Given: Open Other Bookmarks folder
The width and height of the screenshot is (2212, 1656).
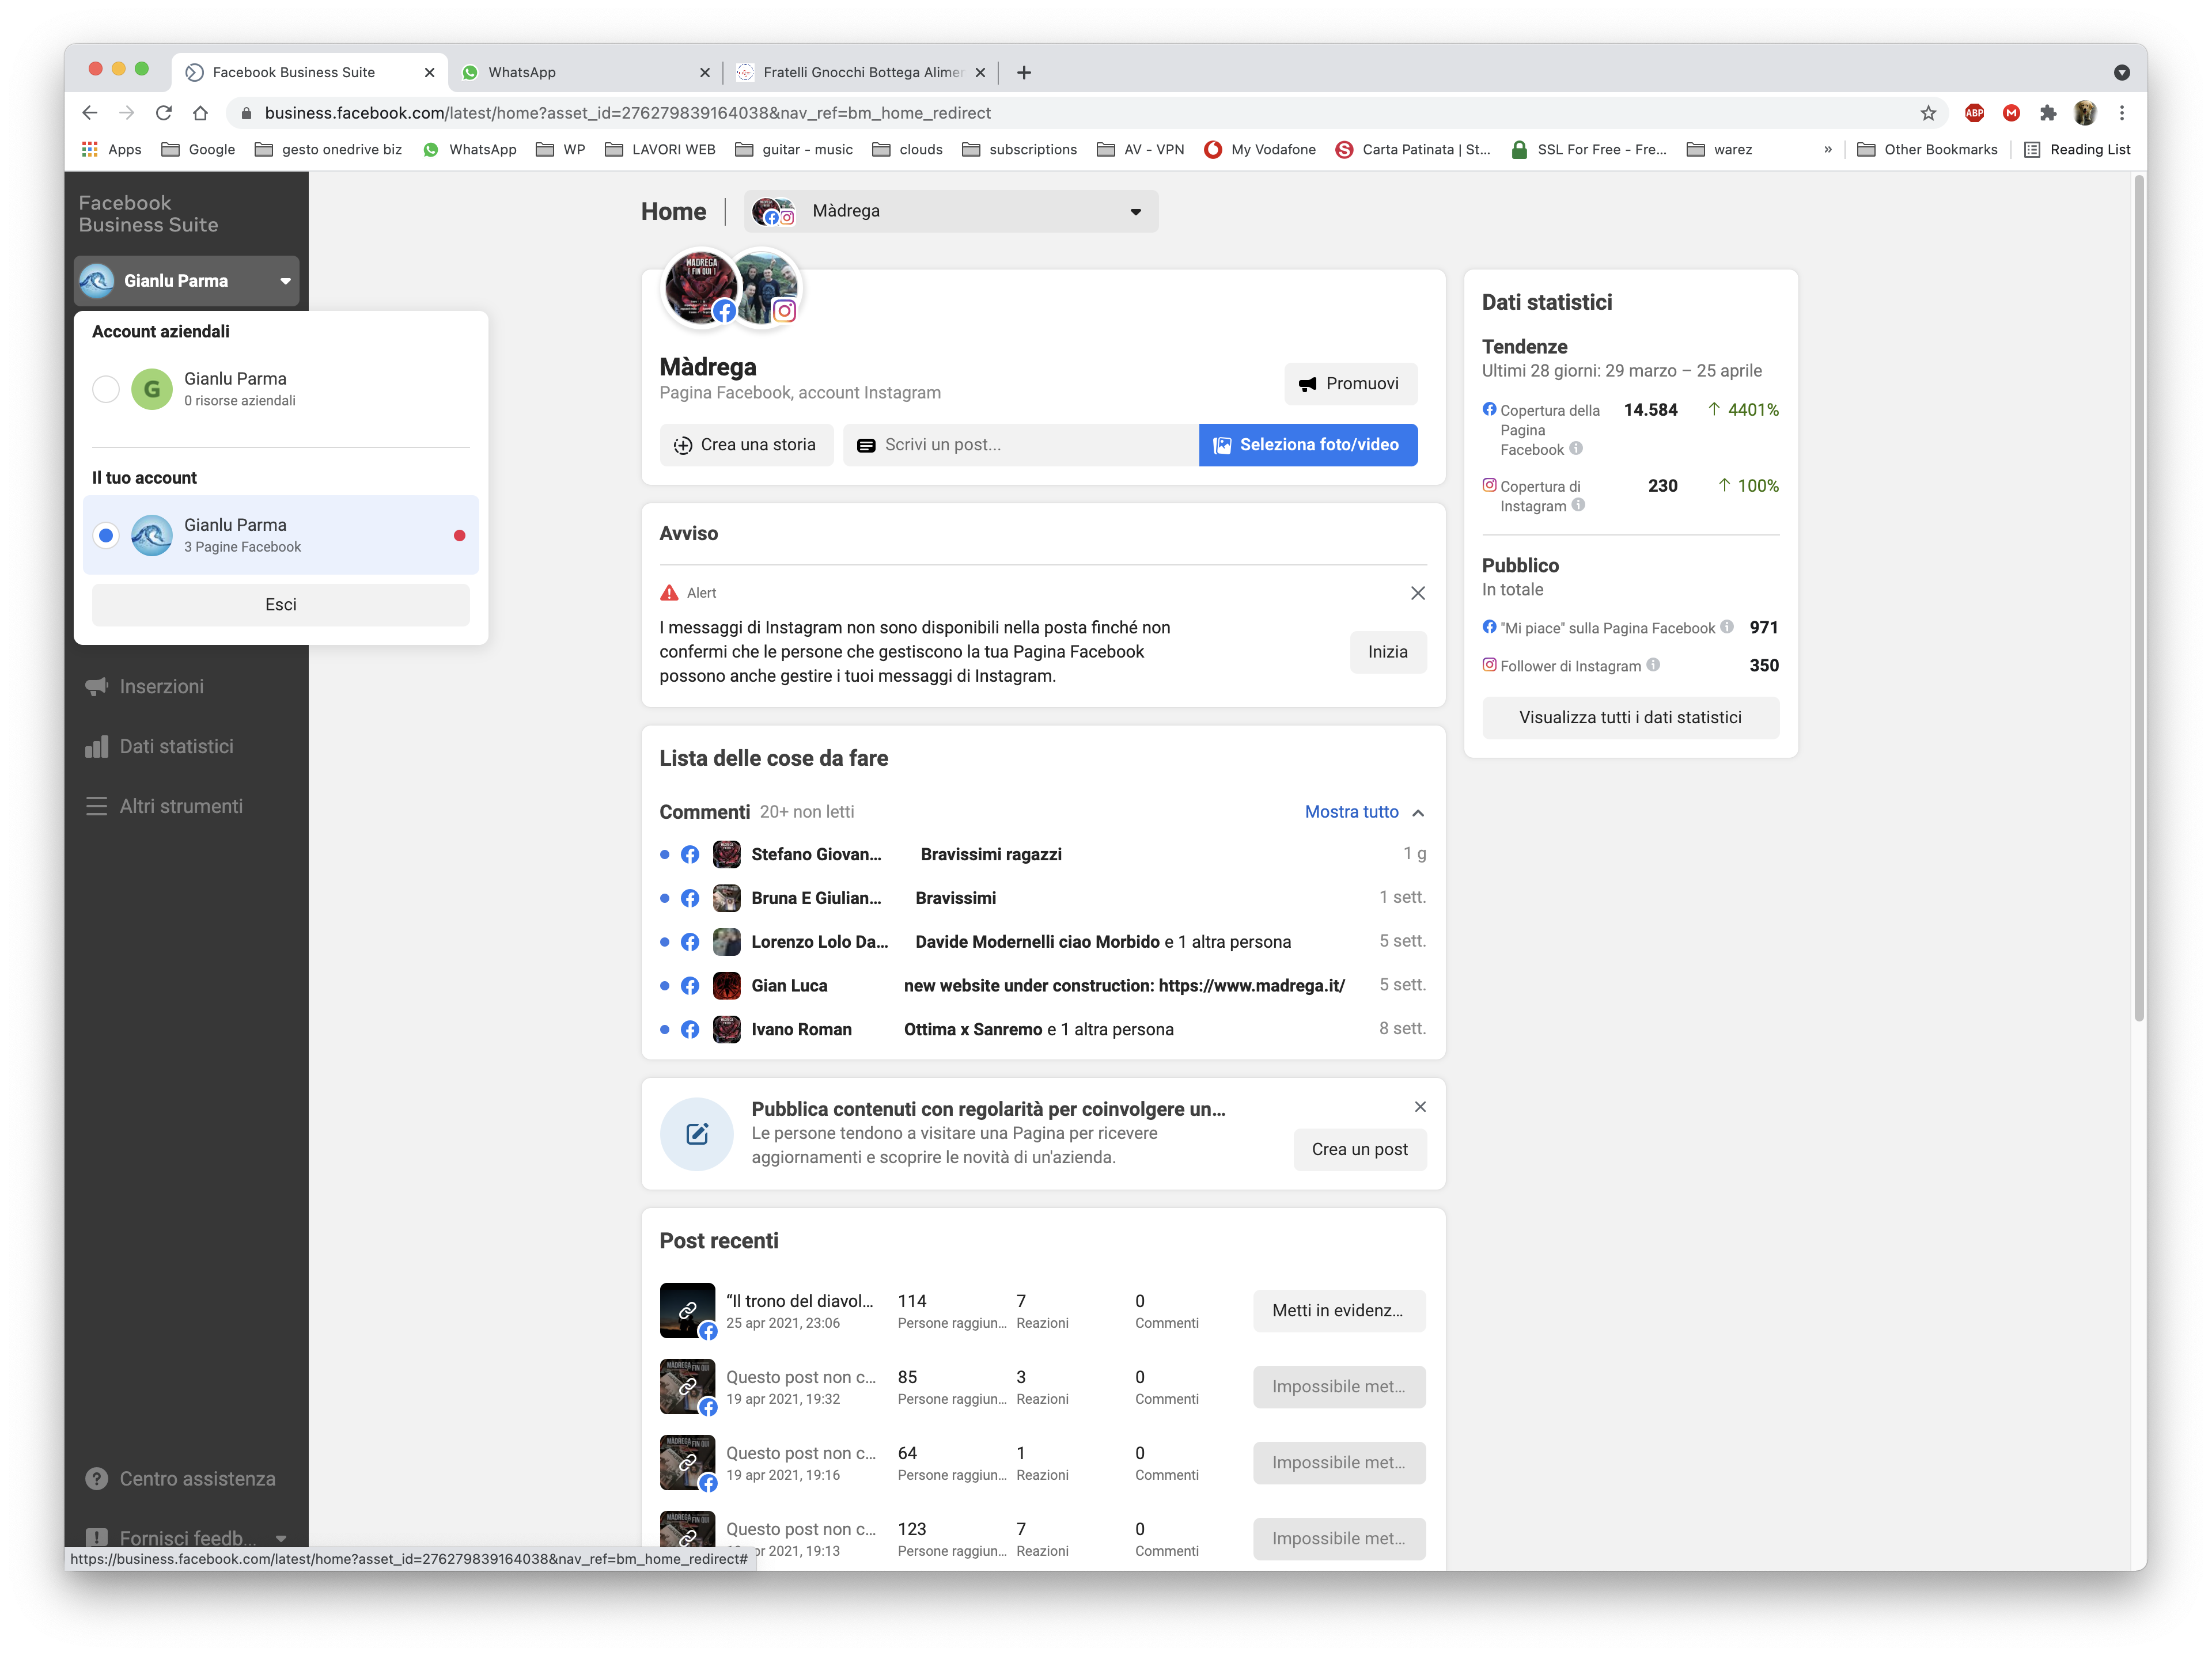Looking at the screenshot, I should coord(1927,149).
